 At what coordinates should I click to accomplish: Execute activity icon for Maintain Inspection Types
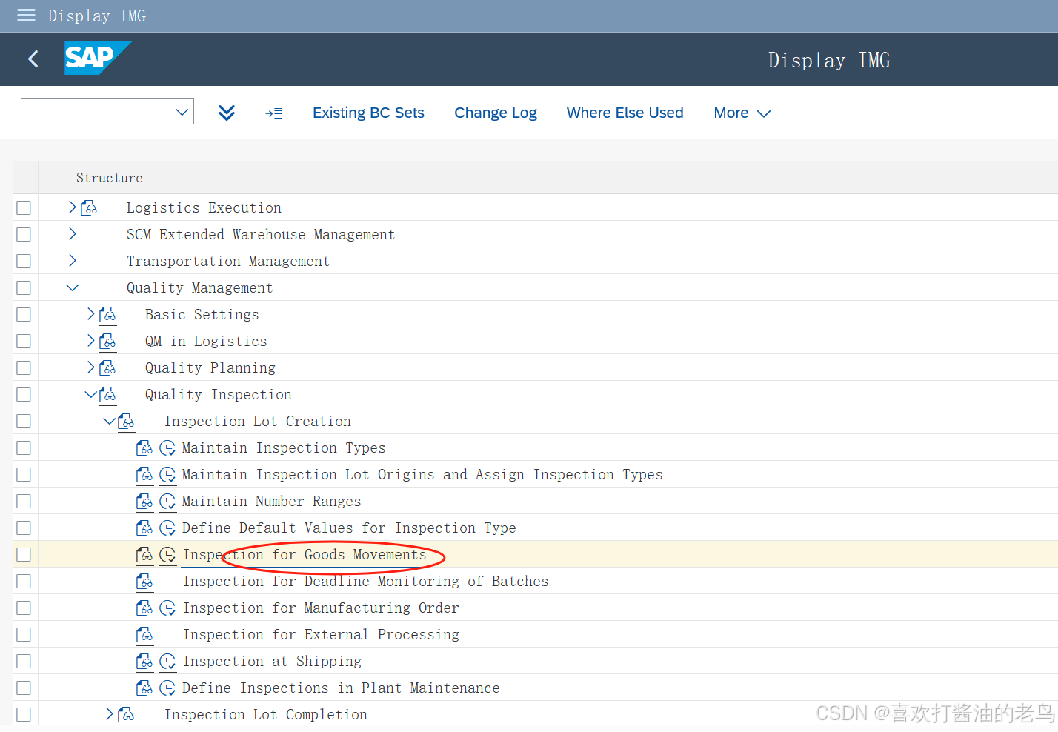tap(168, 448)
